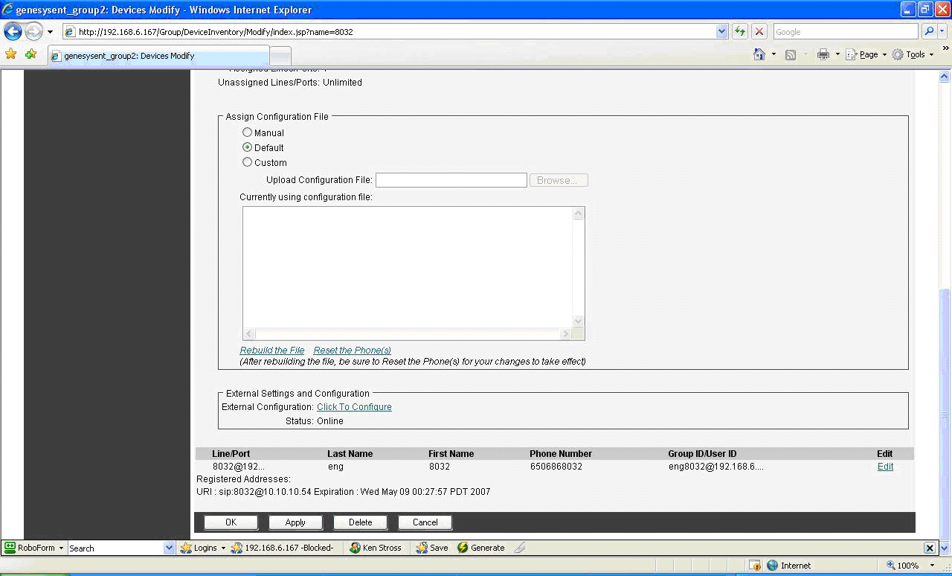The height and width of the screenshot is (576, 952).
Task: Expand the RoboForm Logins dropdown
Action: [222, 548]
